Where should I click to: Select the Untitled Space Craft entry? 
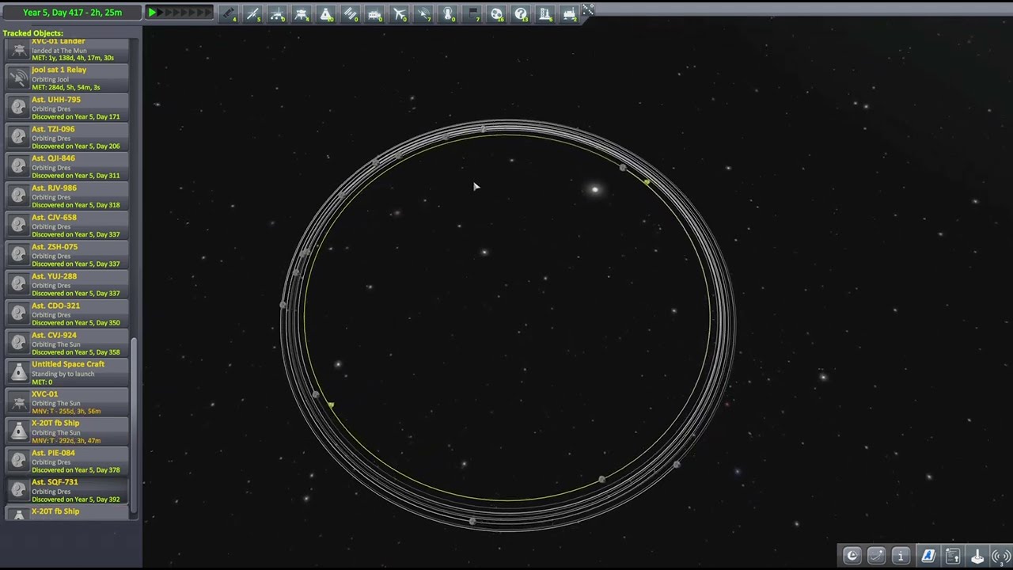point(67,373)
